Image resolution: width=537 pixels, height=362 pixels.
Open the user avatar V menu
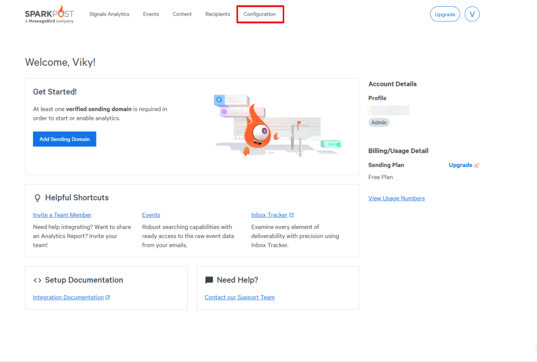472,14
